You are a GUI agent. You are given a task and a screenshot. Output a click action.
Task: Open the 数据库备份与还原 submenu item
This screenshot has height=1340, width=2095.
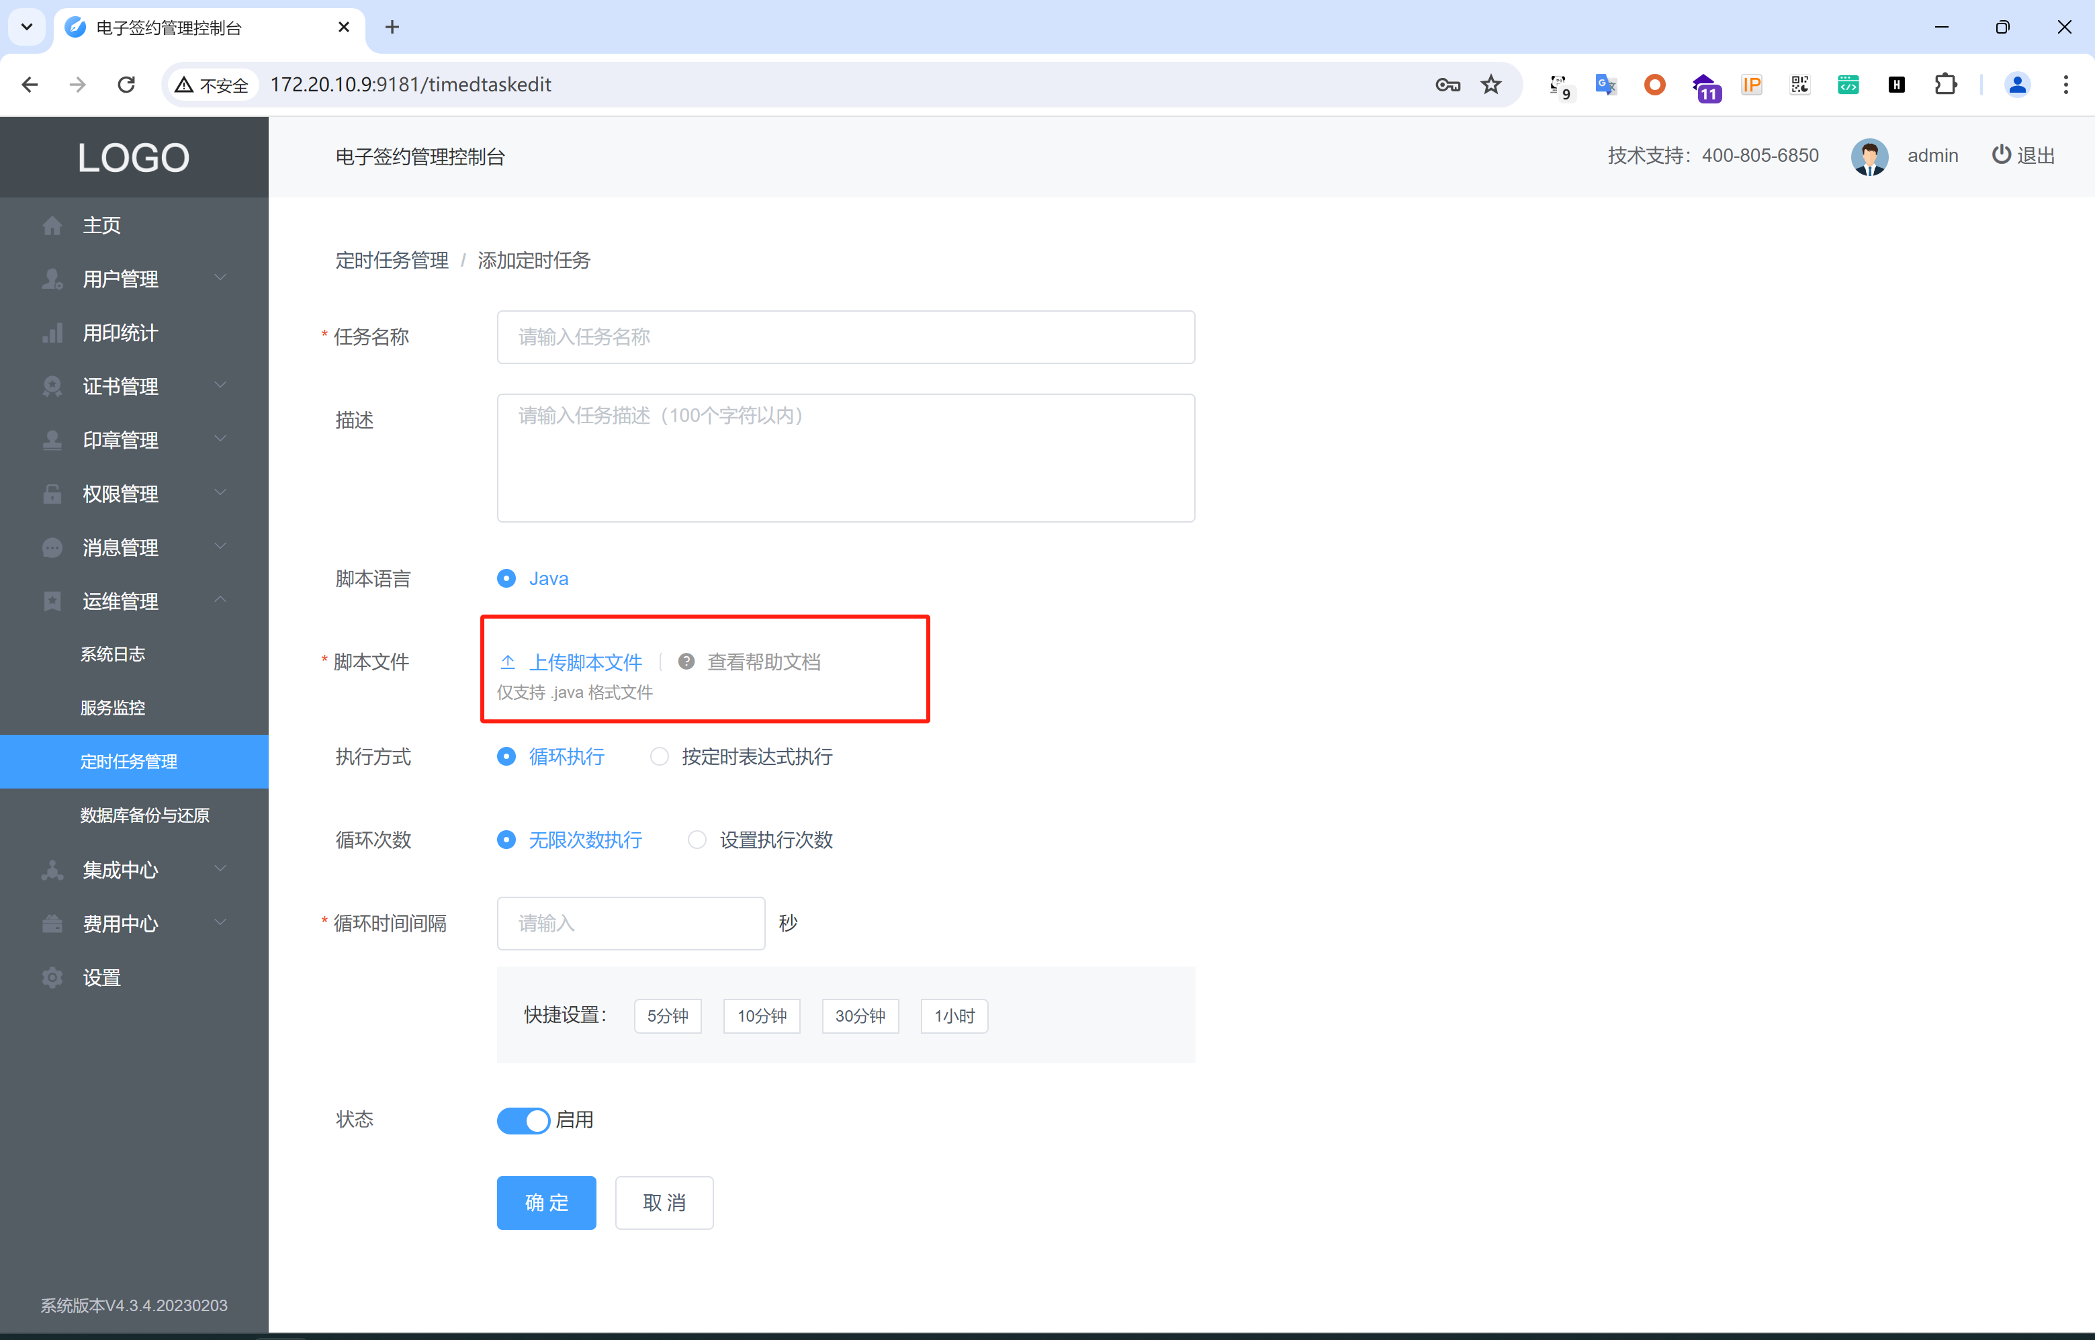point(144,815)
